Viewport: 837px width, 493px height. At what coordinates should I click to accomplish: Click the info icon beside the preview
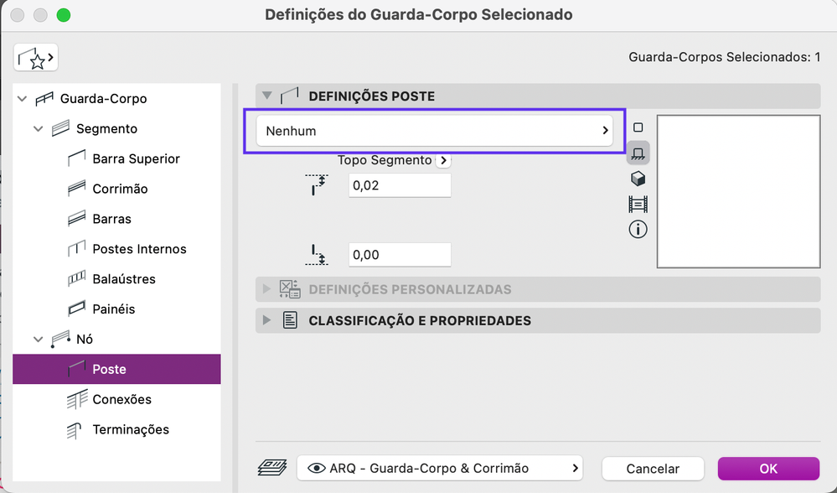click(x=638, y=229)
